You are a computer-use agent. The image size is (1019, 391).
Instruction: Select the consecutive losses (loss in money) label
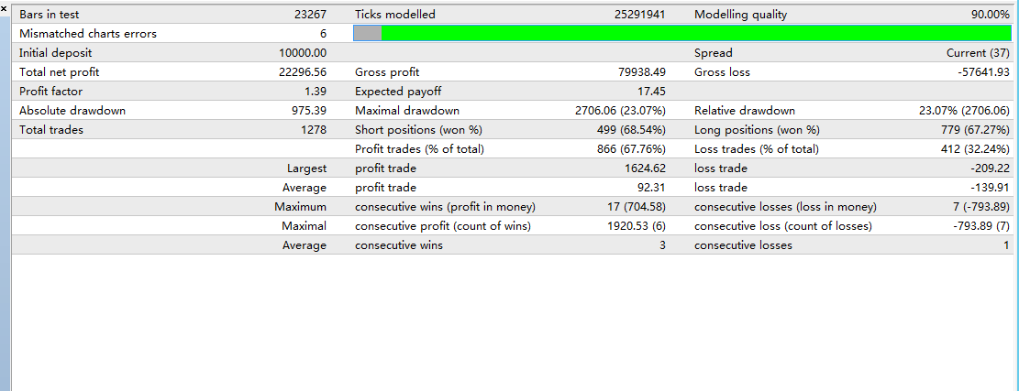click(786, 207)
